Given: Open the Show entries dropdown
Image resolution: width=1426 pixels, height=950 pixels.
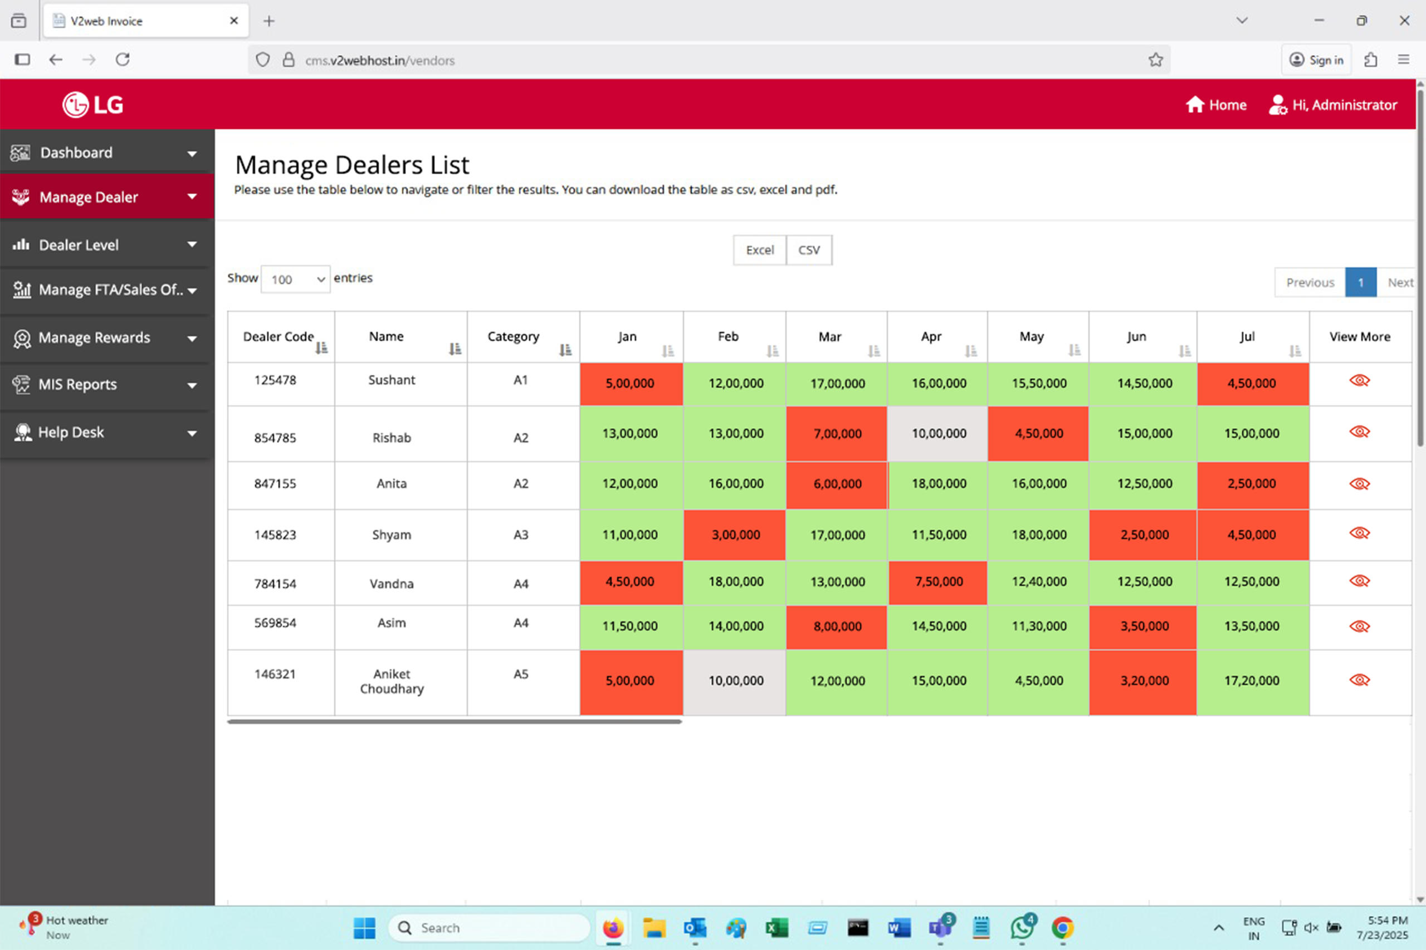Looking at the screenshot, I should tap(296, 280).
